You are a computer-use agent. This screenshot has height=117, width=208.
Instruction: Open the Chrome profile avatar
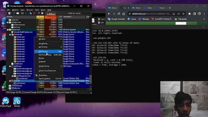199,14
